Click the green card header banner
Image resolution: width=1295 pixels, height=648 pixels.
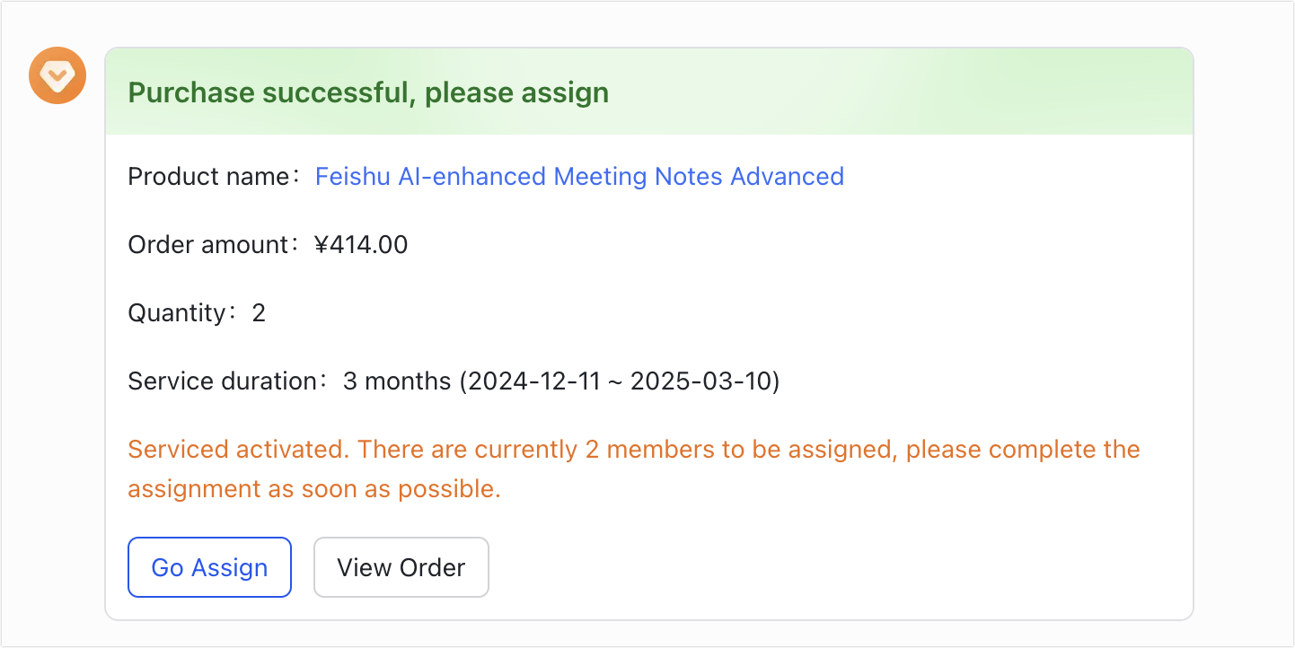click(x=649, y=92)
